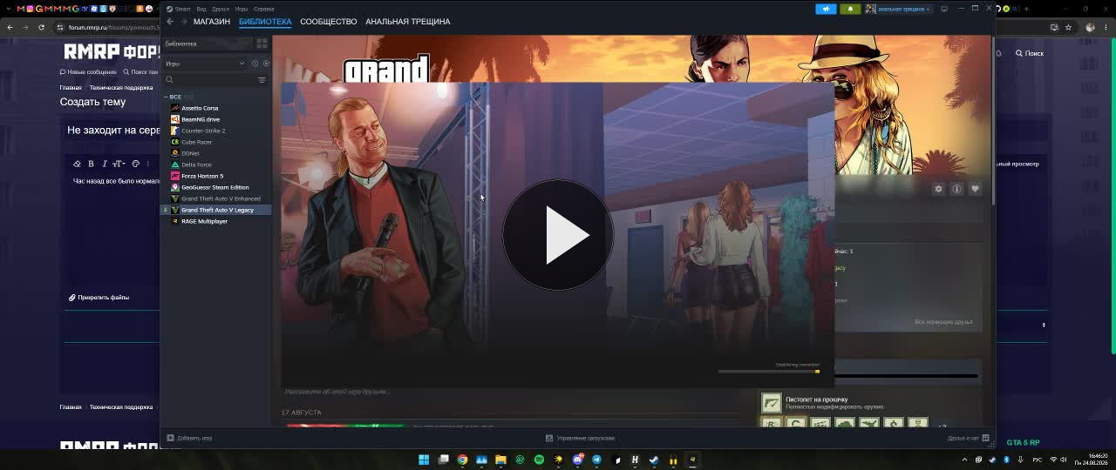Viewport: 1116px width, 470px height.
Task: Click the Steam announcements megaphone button
Action: (x=826, y=9)
